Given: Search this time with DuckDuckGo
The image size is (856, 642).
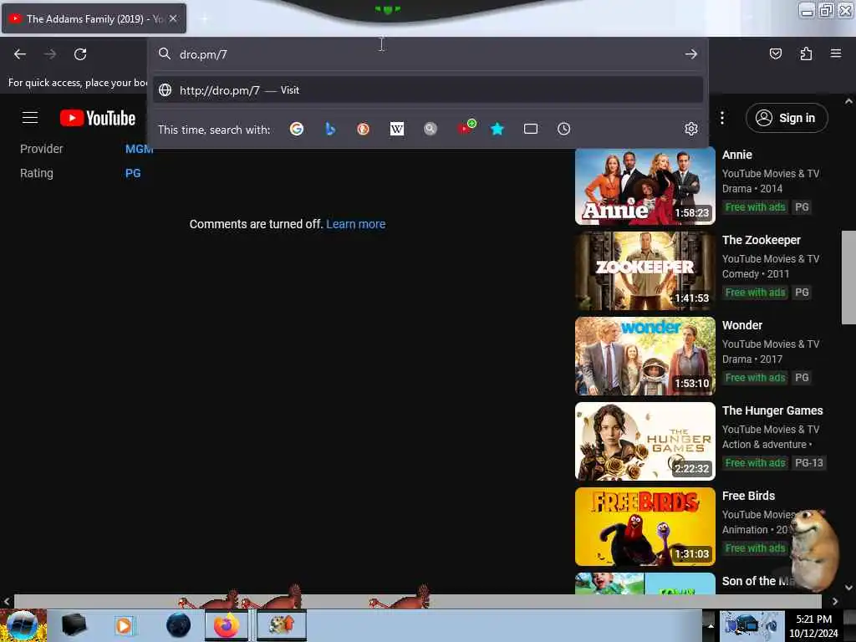Looking at the screenshot, I should [363, 129].
